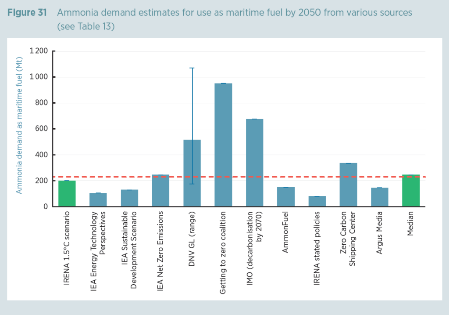Select the DNV GL error bar whisker
Screen dimensions: 449x315
(192, 110)
